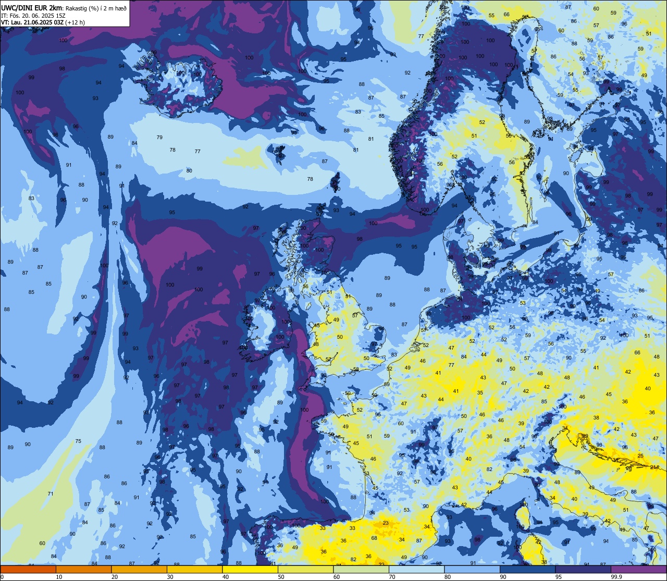Click the 70–80 pale blue legend segment
This screenshot has height=581, width=667.
click(416, 569)
